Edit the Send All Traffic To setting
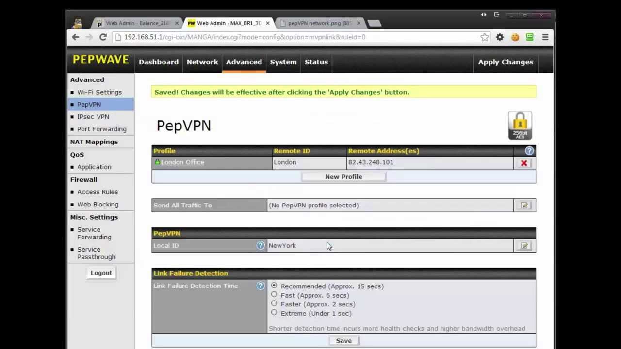The height and width of the screenshot is (349, 621). pyautogui.click(x=524, y=206)
